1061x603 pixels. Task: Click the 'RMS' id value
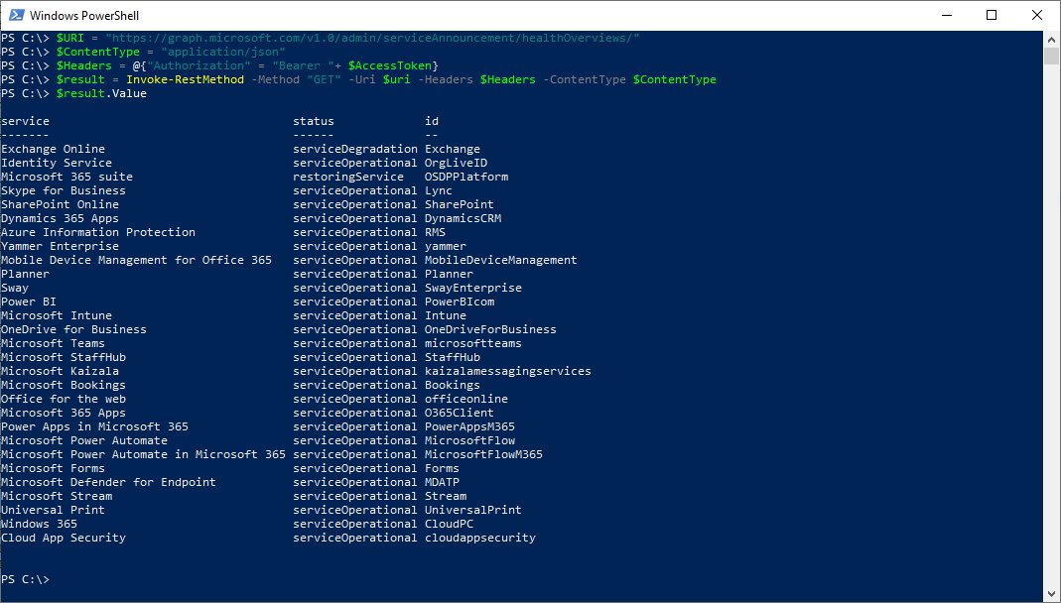click(x=435, y=232)
